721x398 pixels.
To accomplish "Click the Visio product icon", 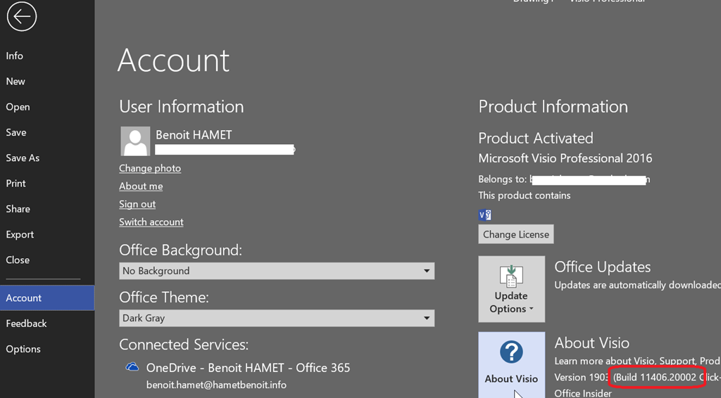I will pyautogui.click(x=484, y=214).
